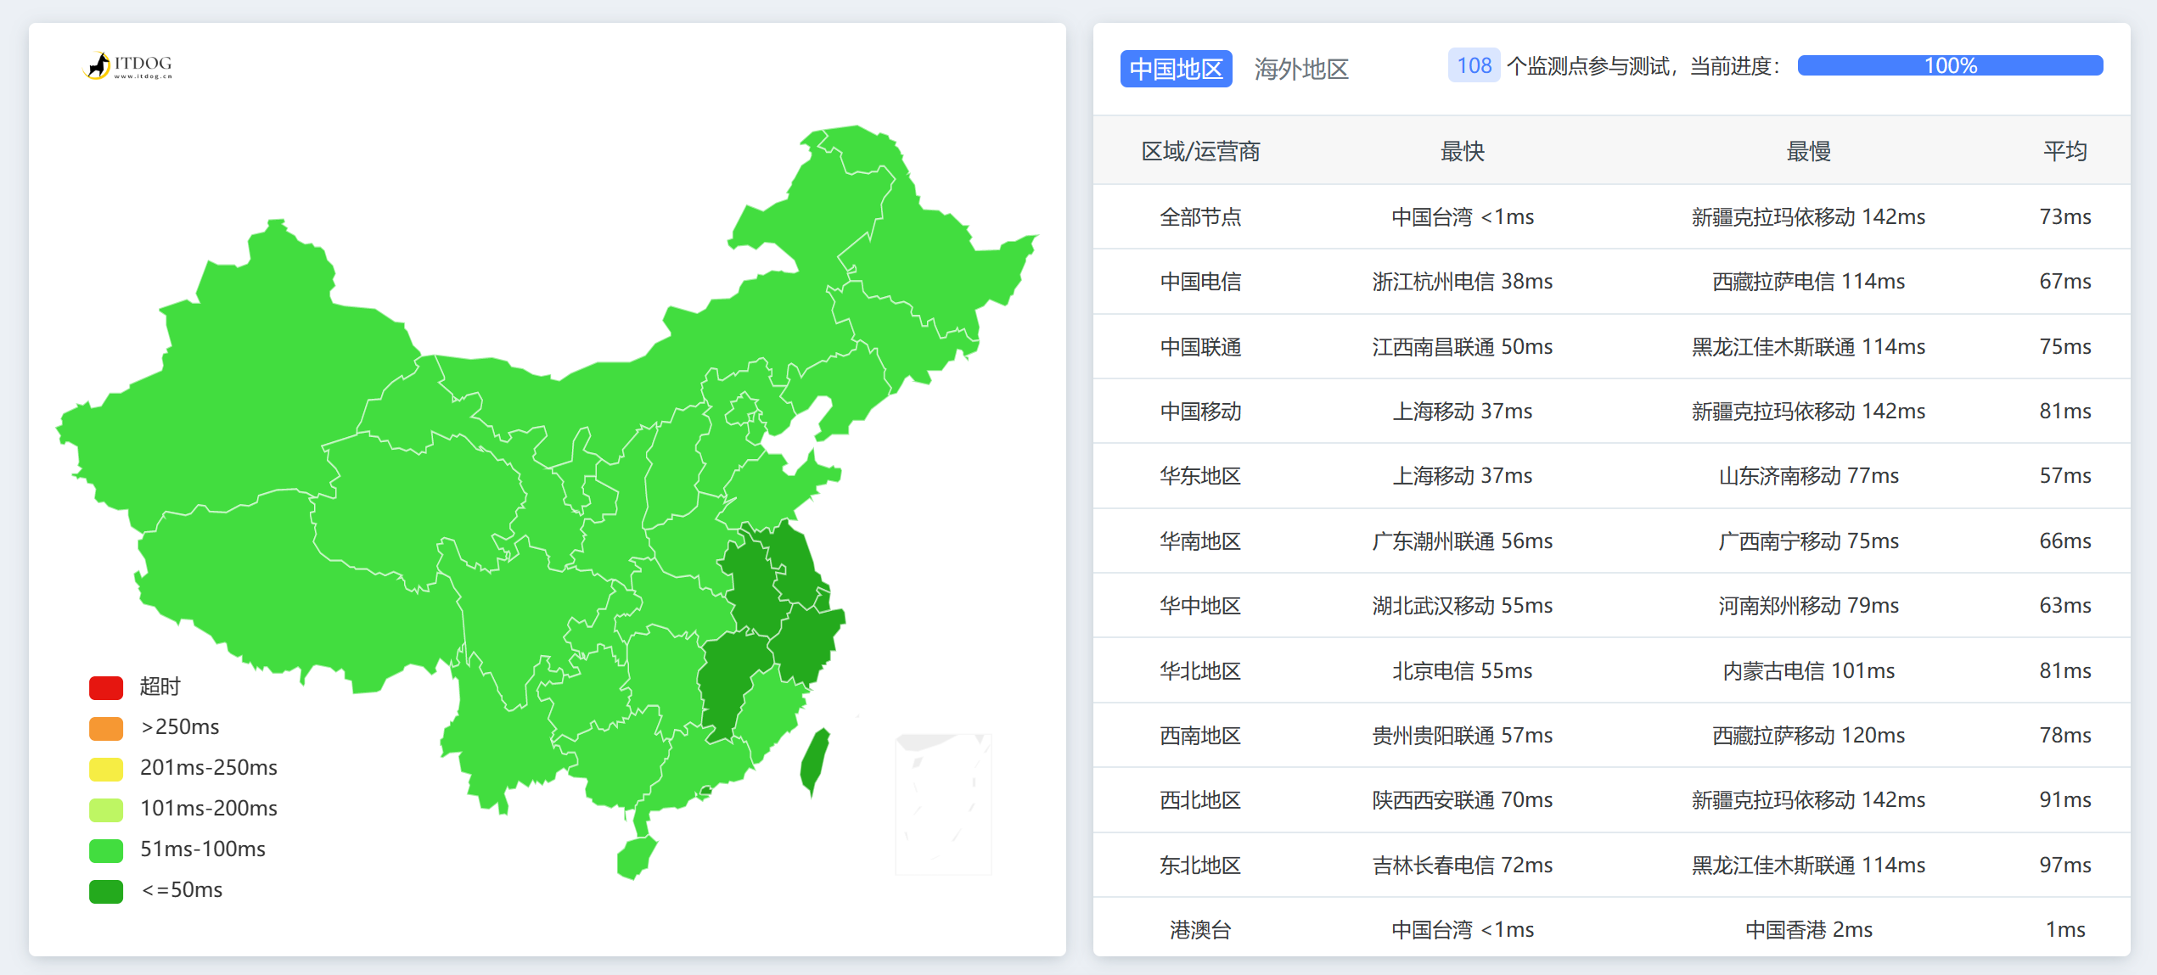This screenshot has width=2157, height=975.
Task: Select the 中国移动 row label
Action: click(1200, 412)
